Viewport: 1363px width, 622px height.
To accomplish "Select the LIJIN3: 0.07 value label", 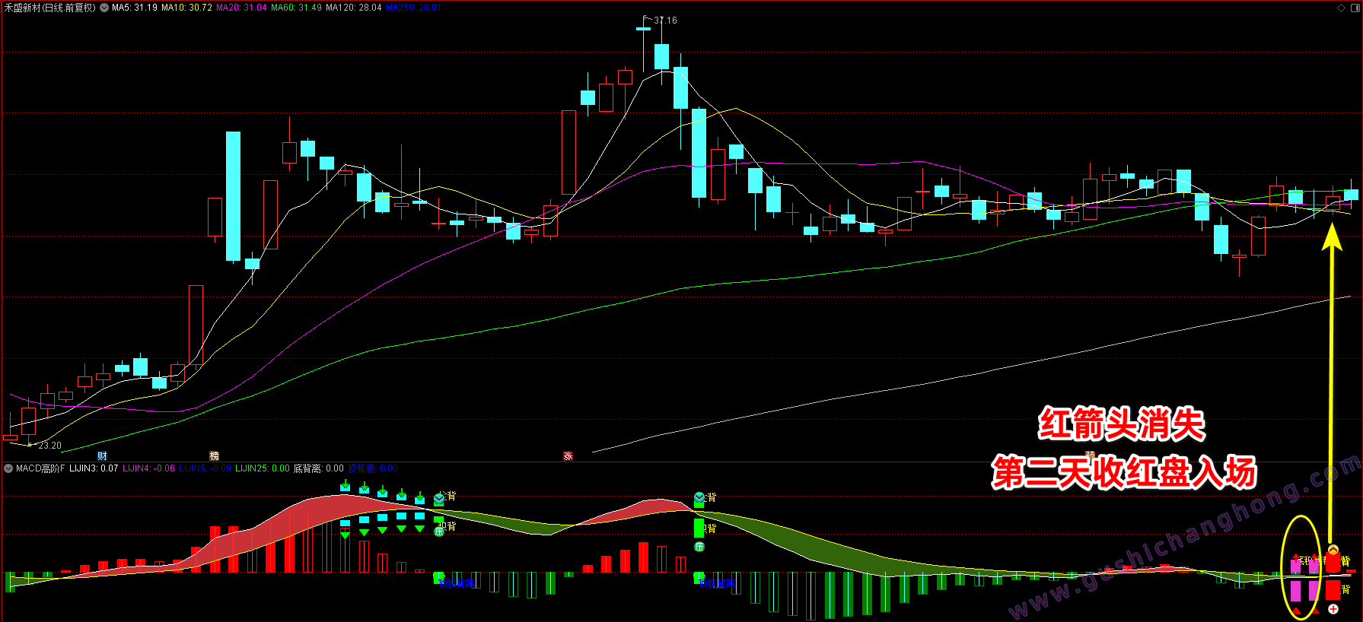I will tap(94, 468).
